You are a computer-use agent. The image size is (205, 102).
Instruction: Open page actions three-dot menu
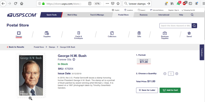(x=107, y=4)
